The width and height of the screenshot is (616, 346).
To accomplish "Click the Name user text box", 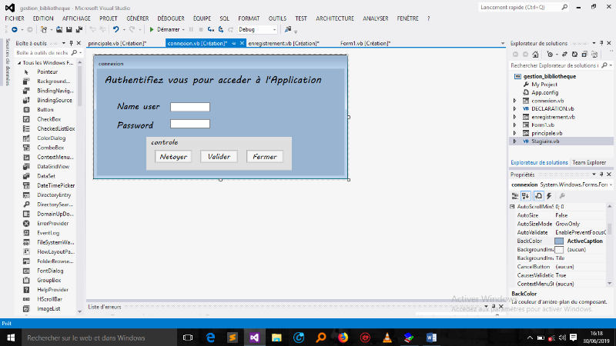I will (190, 107).
